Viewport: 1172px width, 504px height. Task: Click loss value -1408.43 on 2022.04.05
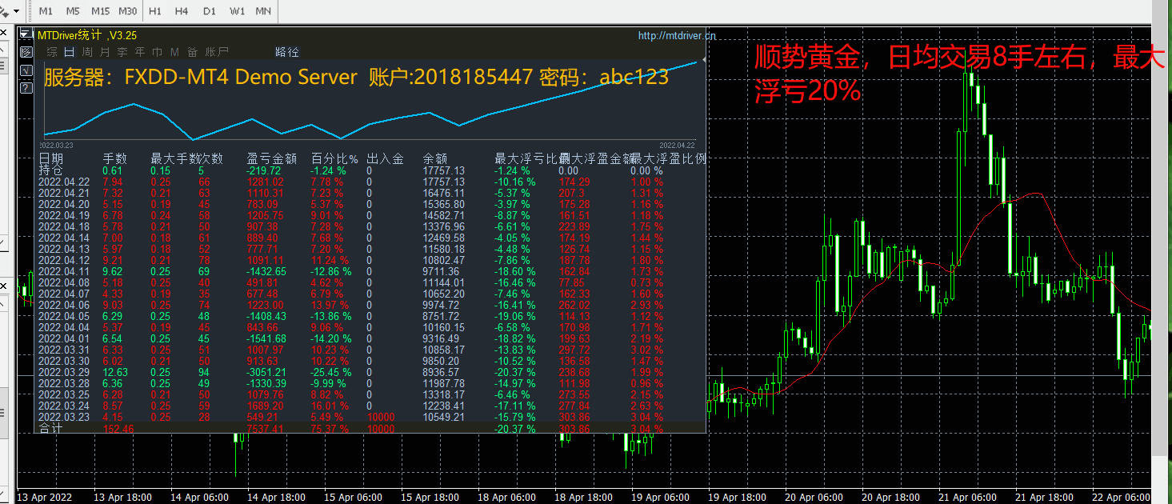pos(266,316)
